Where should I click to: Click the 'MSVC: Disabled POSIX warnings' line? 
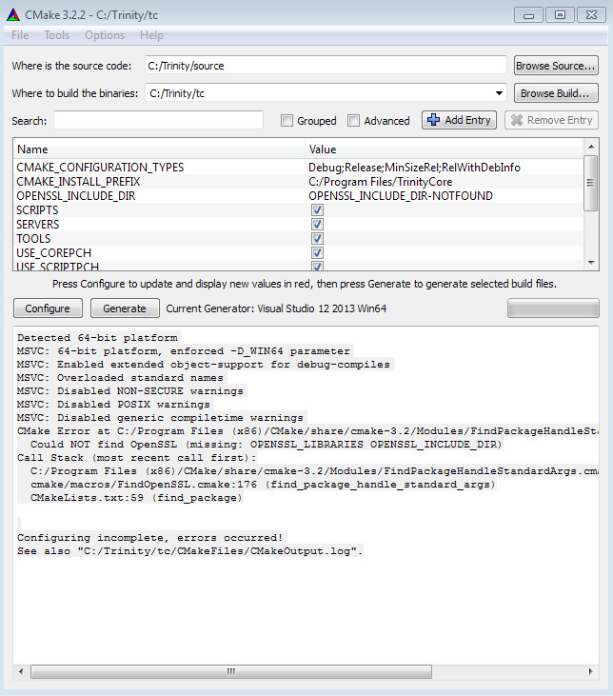click(113, 405)
